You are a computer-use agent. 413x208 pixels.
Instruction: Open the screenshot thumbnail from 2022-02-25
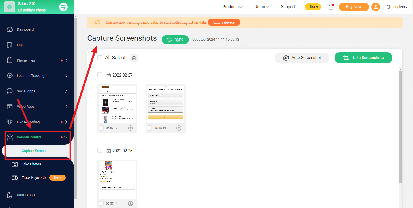(x=117, y=179)
